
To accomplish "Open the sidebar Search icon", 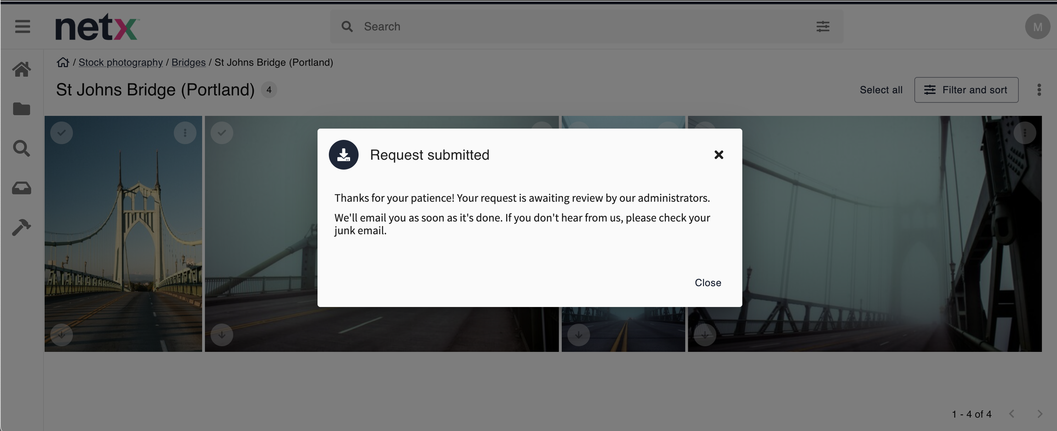I will click(x=21, y=148).
